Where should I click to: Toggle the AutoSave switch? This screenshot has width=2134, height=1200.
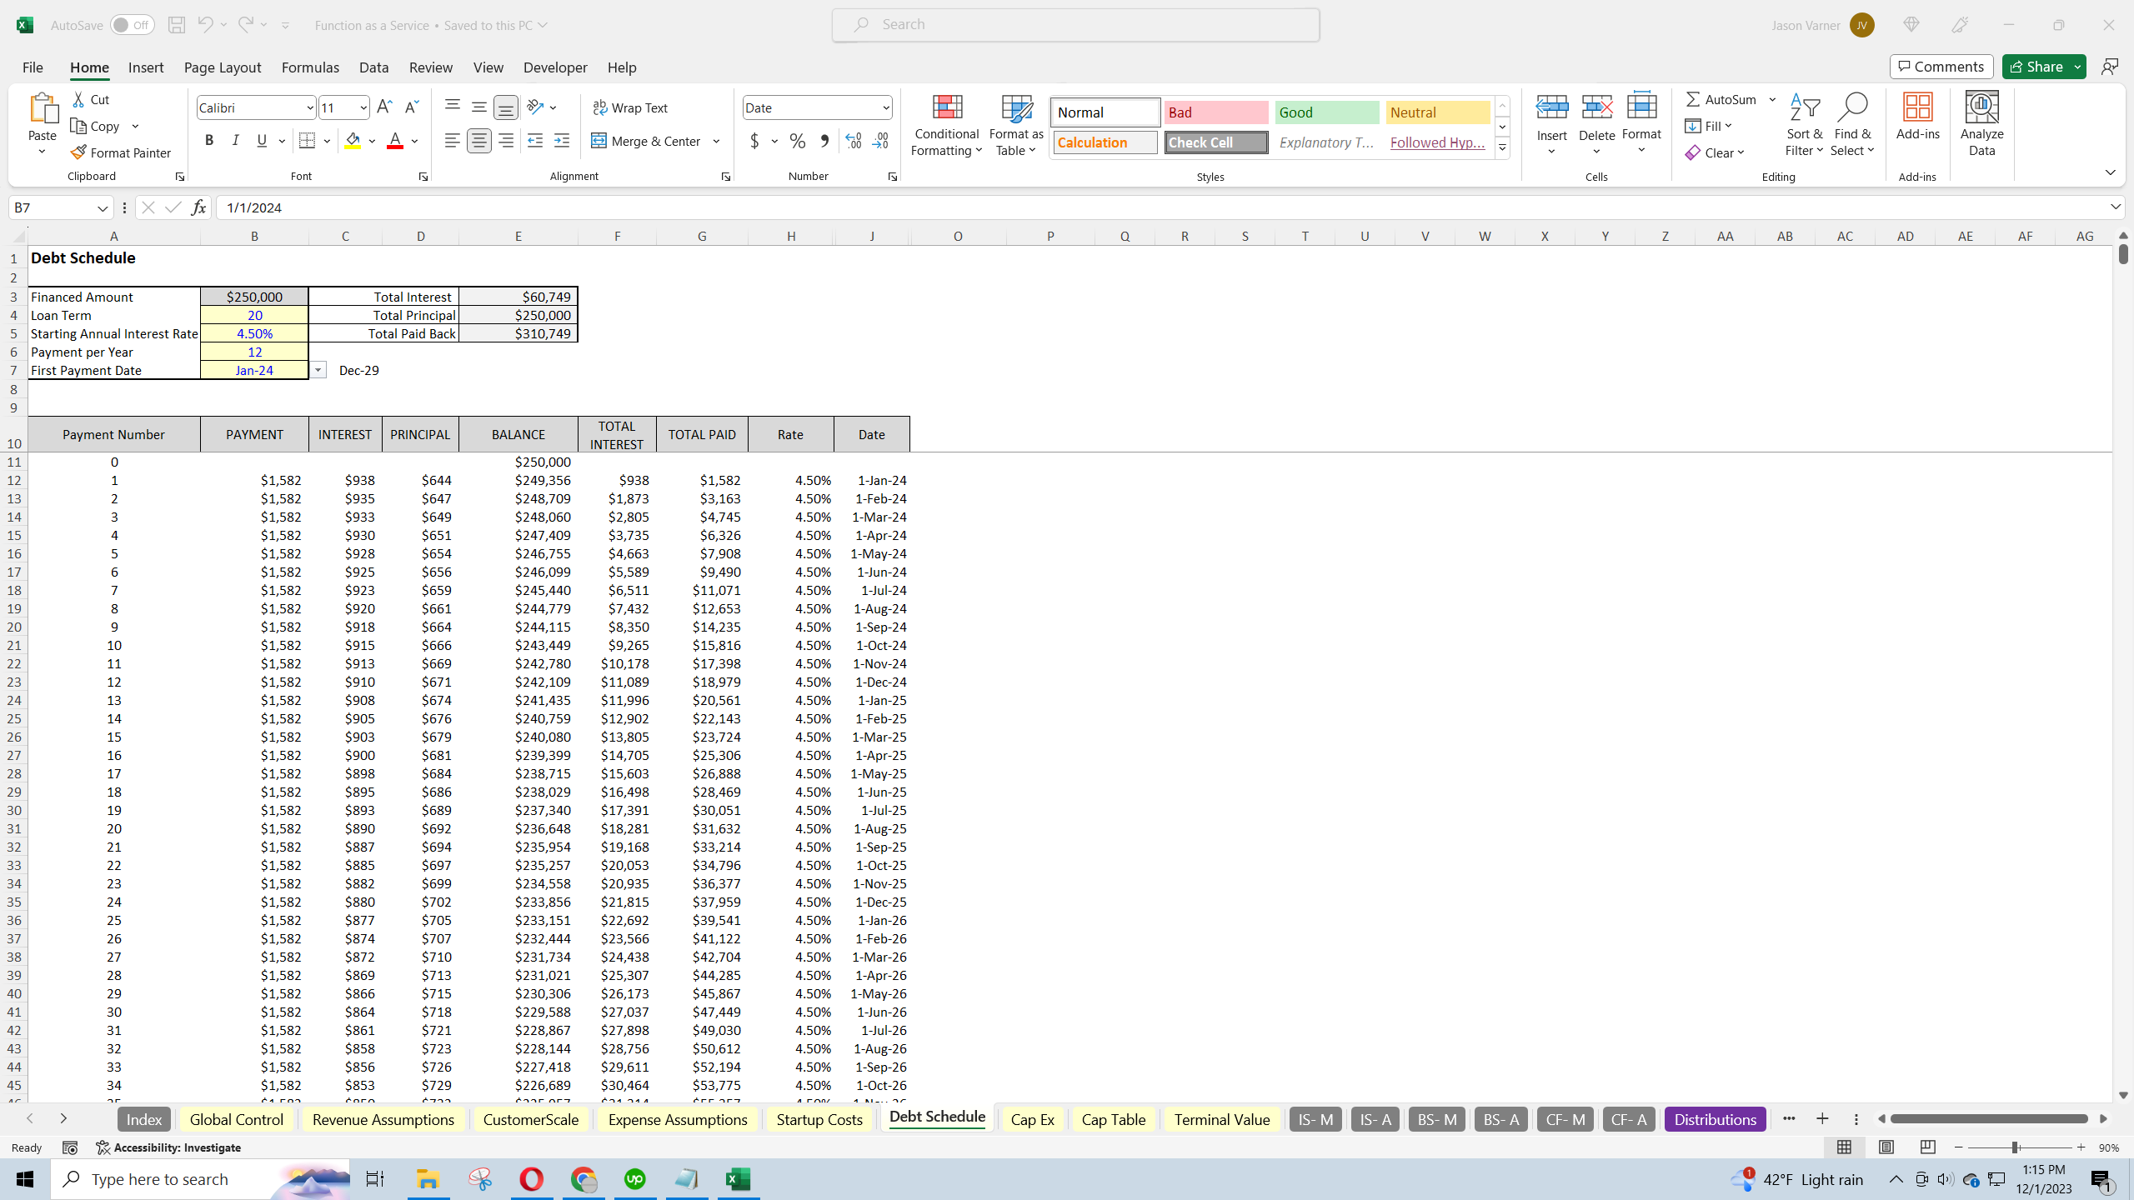[132, 25]
